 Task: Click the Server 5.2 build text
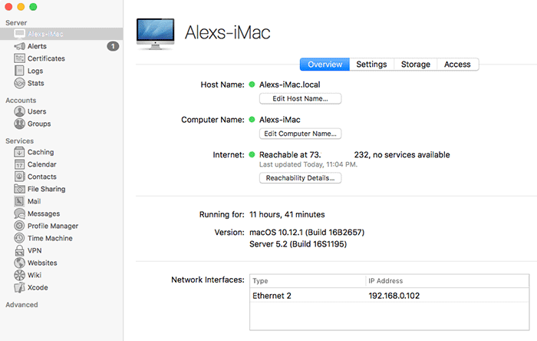(x=298, y=244)
